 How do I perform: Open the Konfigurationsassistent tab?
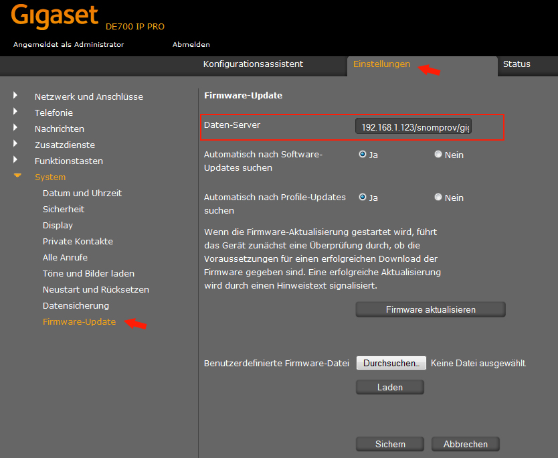point(253,64)
